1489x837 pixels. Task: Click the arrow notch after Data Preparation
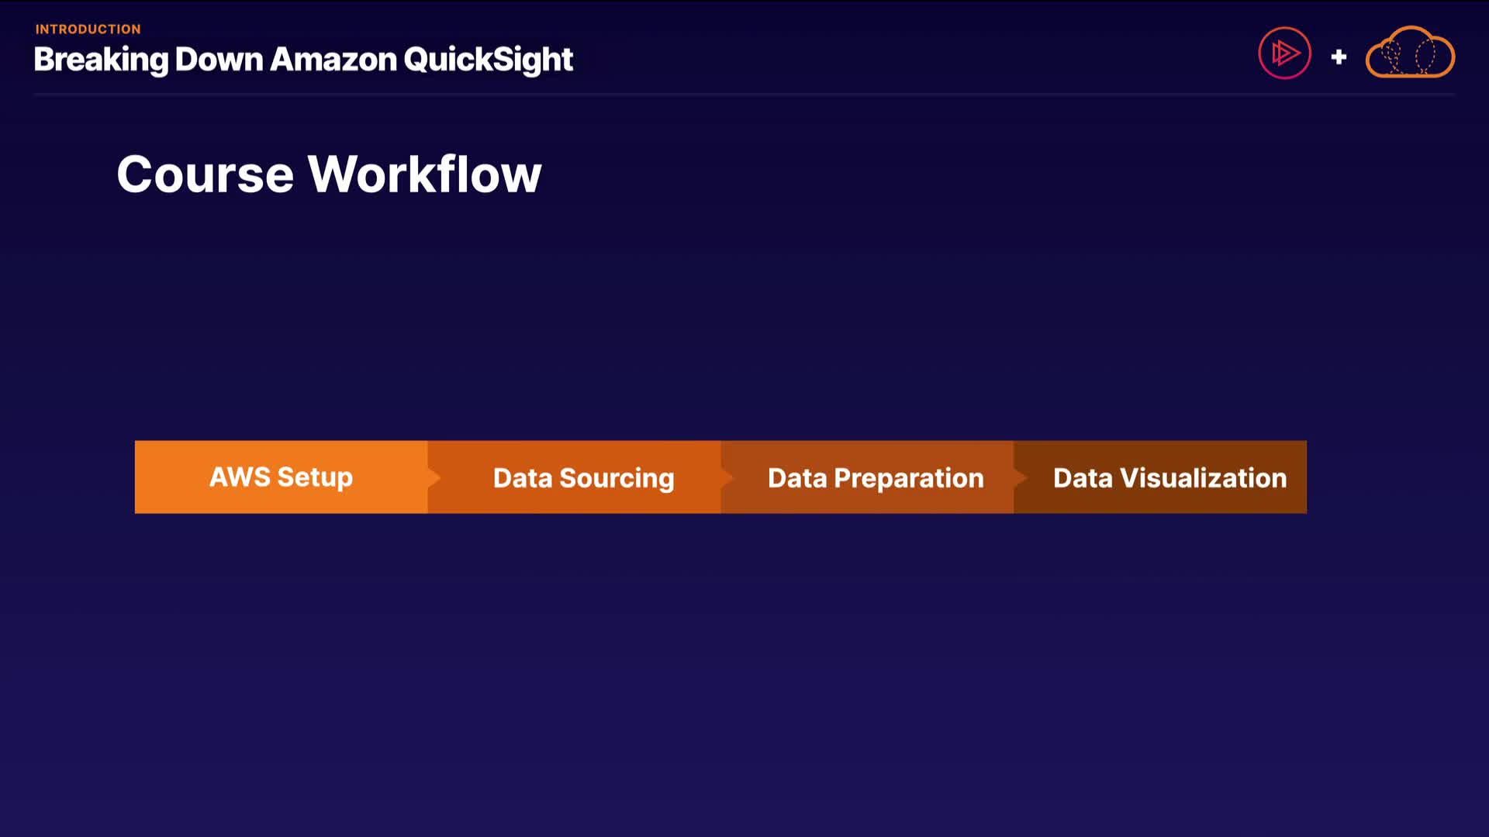(1021, 477)
